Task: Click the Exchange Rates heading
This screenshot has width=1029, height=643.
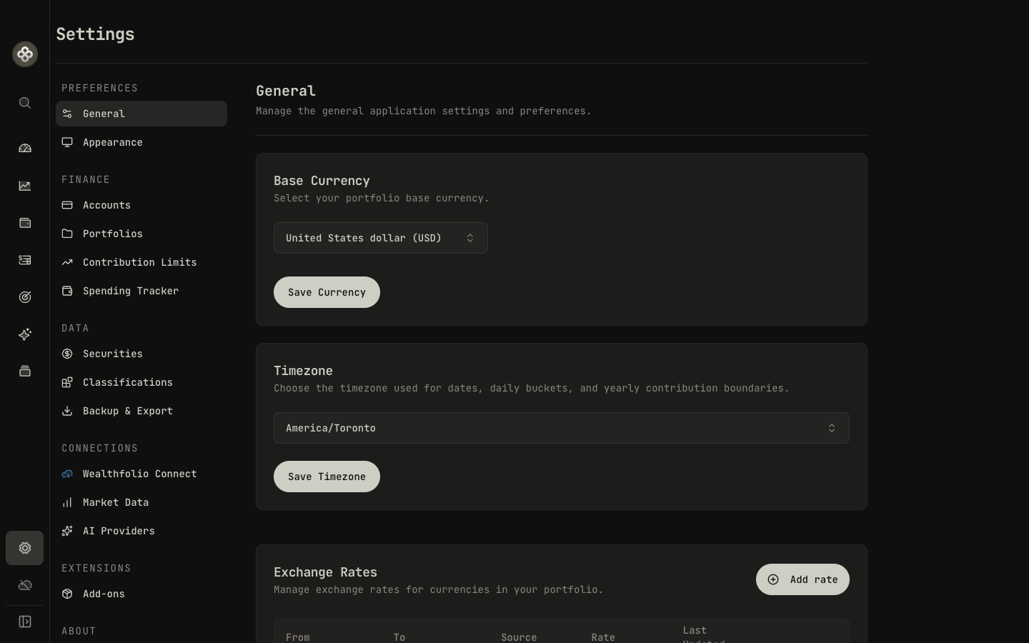Action: (x=325, y=572)
